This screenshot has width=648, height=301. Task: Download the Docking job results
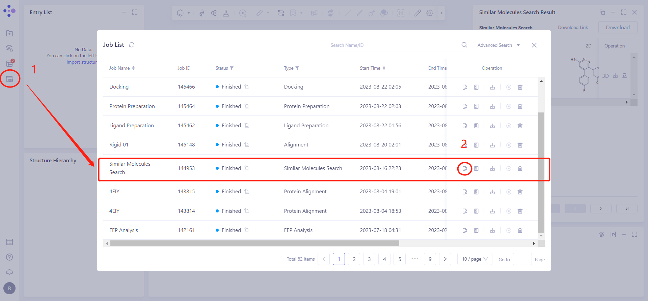click(492, 87)
